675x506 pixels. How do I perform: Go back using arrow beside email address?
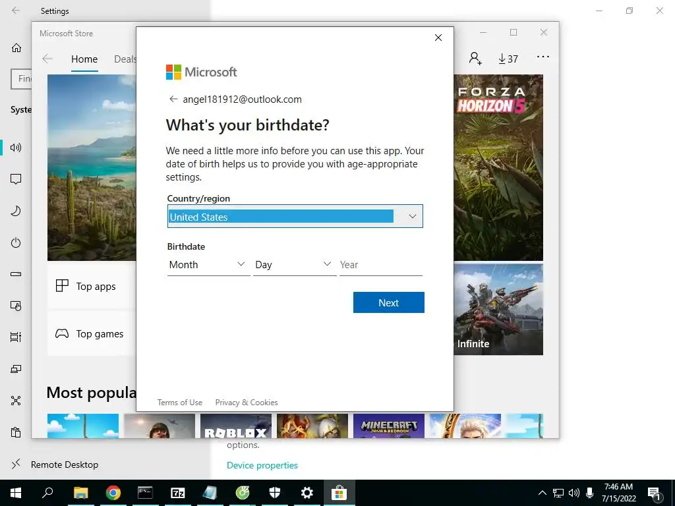point(173,99)
